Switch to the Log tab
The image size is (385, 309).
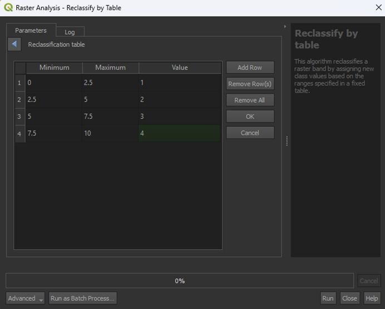click(70, 32)
